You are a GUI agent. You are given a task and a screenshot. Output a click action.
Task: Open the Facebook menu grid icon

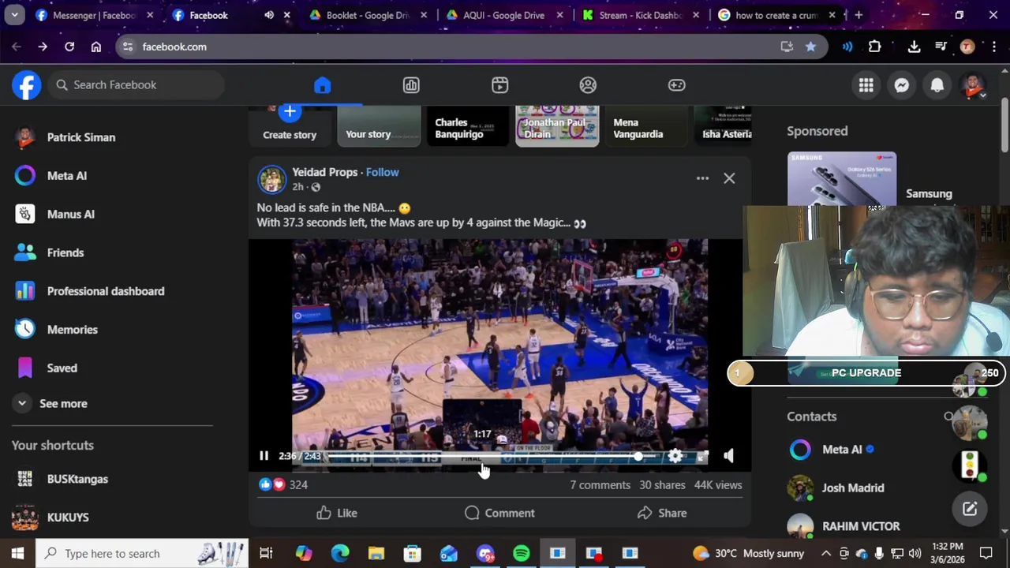[866, 85]
